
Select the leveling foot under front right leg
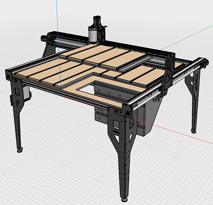[124, 200]
